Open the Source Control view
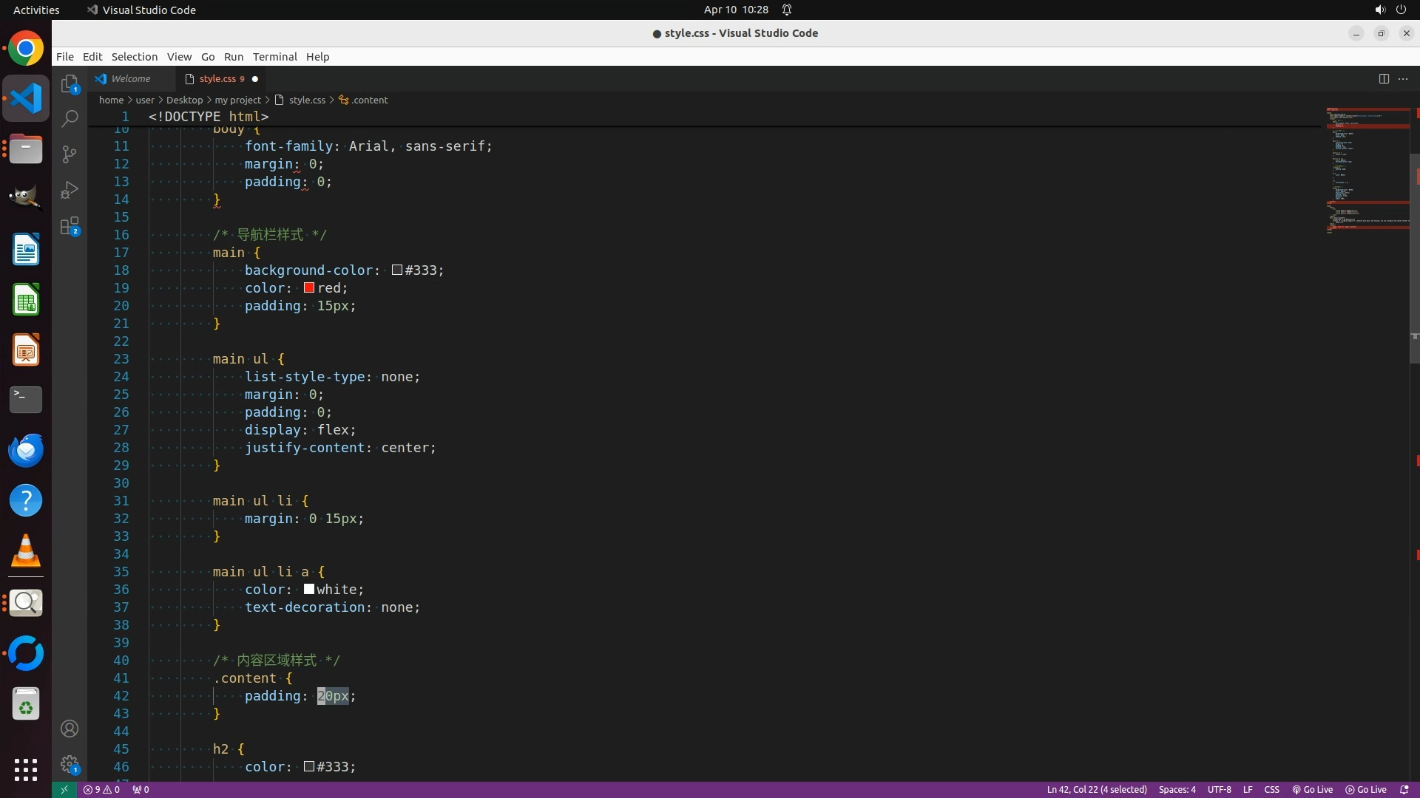Screen dimensions: 1420x798 click(x=70, y=154)
